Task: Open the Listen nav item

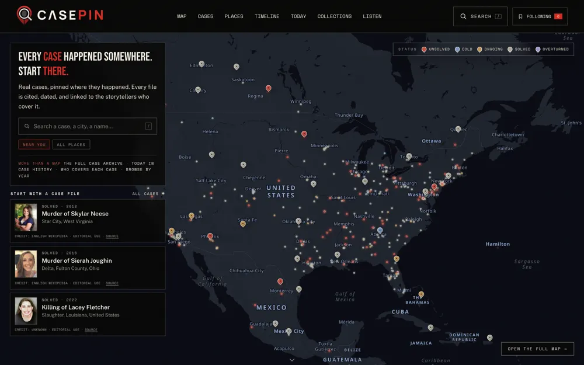Action: (x=372, y=16)
